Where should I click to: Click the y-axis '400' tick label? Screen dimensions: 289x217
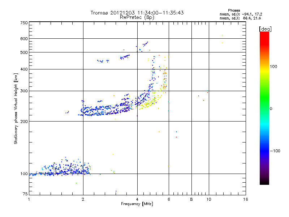pyautogui.click(x=24, y=69)
